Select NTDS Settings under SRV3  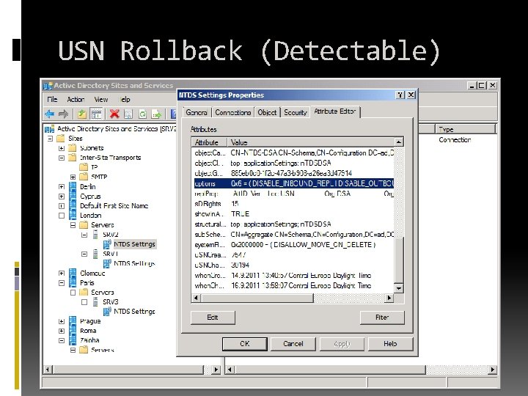[x=134, y=312]
